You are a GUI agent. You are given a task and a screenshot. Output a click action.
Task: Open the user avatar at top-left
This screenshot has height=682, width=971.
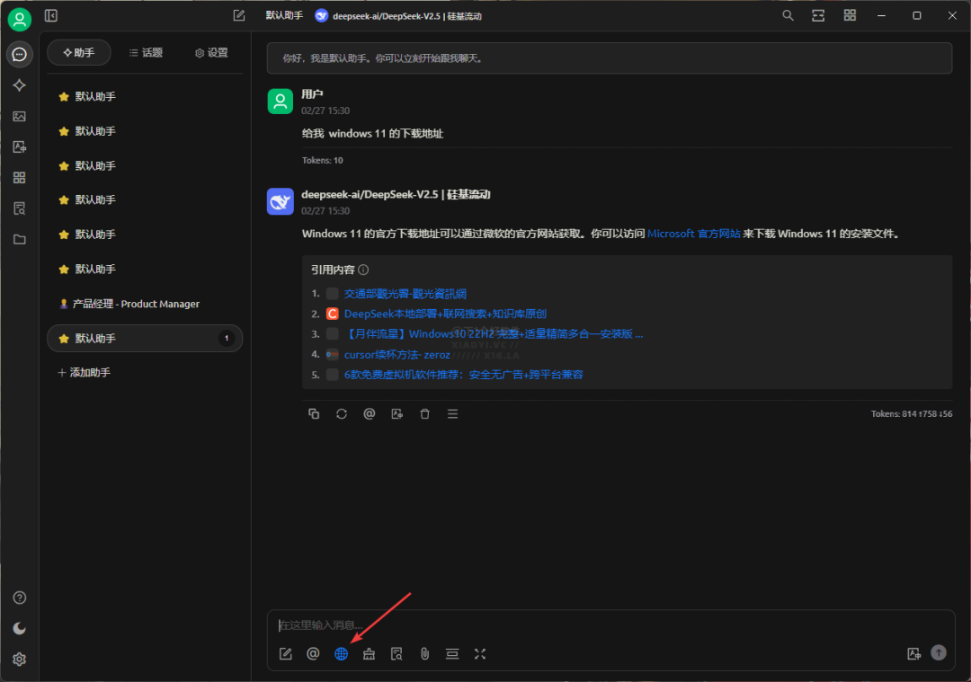(19, 19)
